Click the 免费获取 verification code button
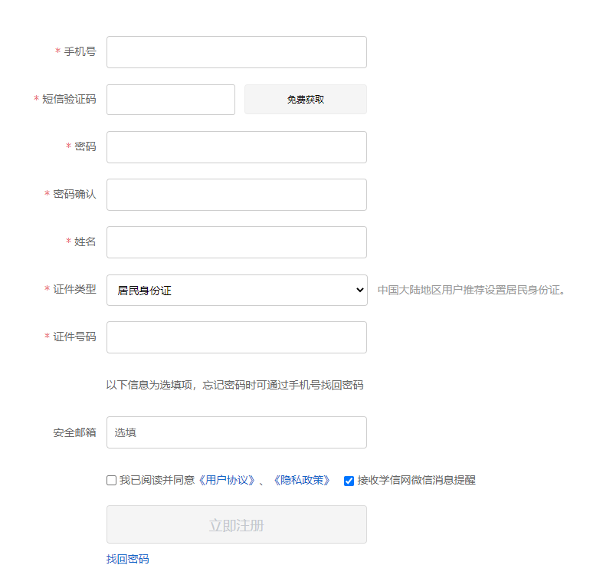 point(306,100)
